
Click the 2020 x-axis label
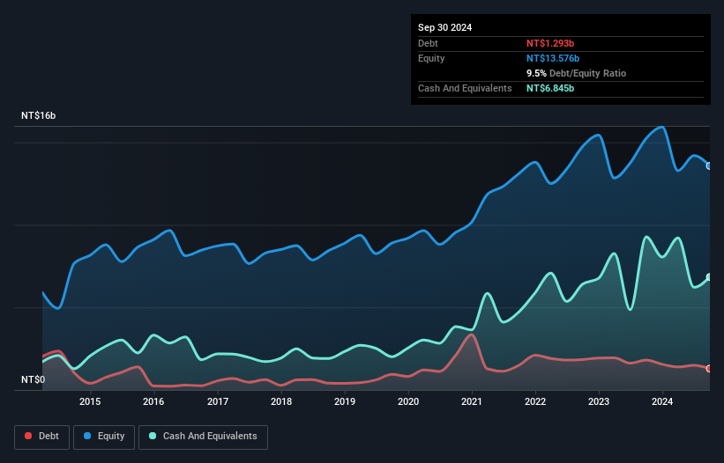tap(408, 401)
